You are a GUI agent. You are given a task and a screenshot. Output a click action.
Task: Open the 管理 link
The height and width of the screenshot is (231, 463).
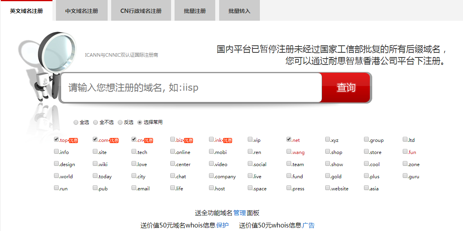[x=240, y=213]
